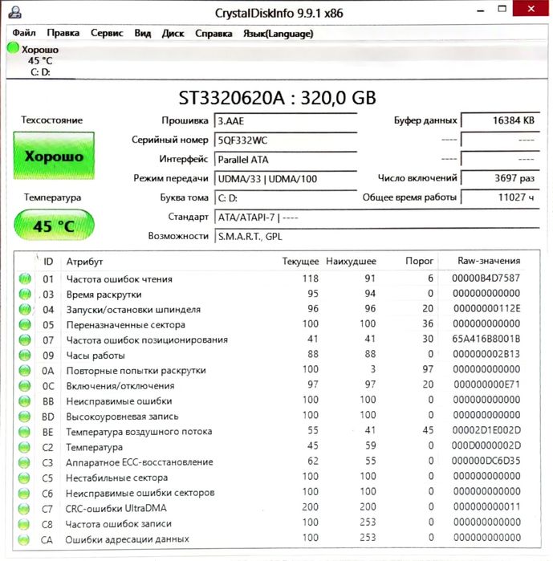Click the status icon for Часы работы row
553x561 pixels.
[25, 355]
